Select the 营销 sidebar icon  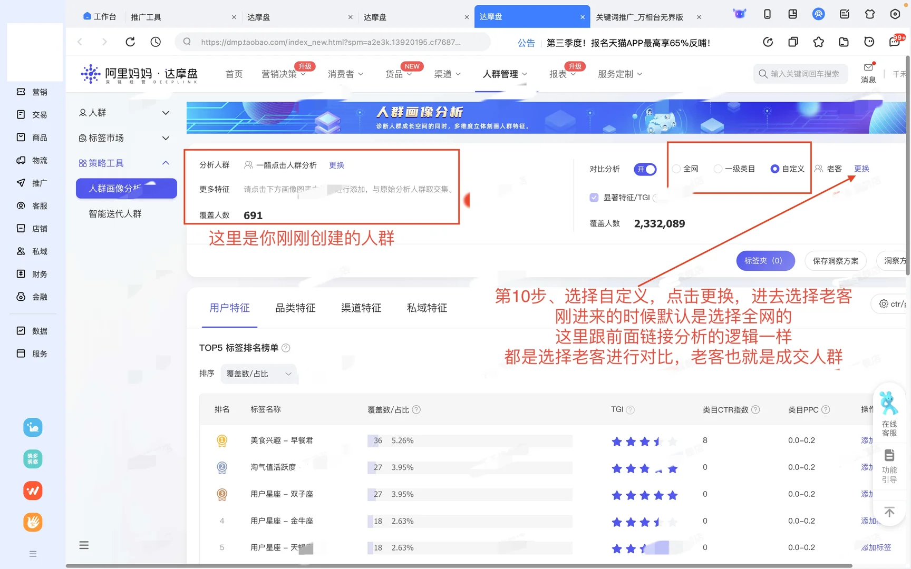[33, 92]
